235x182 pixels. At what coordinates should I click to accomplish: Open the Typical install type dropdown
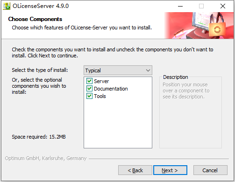point(118,70)
